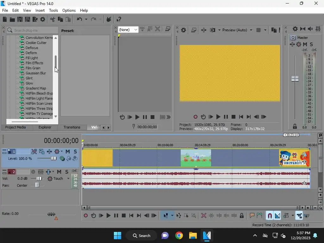
Task: Toggle the Master fader lock icon
Action: [295, 126]
